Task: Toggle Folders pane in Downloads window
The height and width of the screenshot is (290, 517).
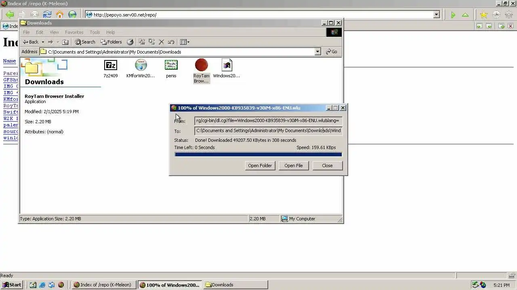Action: click(111, 42)
